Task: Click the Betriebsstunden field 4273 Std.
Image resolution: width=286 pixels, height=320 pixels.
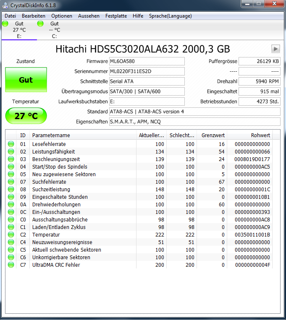Action: pos(260,101)
